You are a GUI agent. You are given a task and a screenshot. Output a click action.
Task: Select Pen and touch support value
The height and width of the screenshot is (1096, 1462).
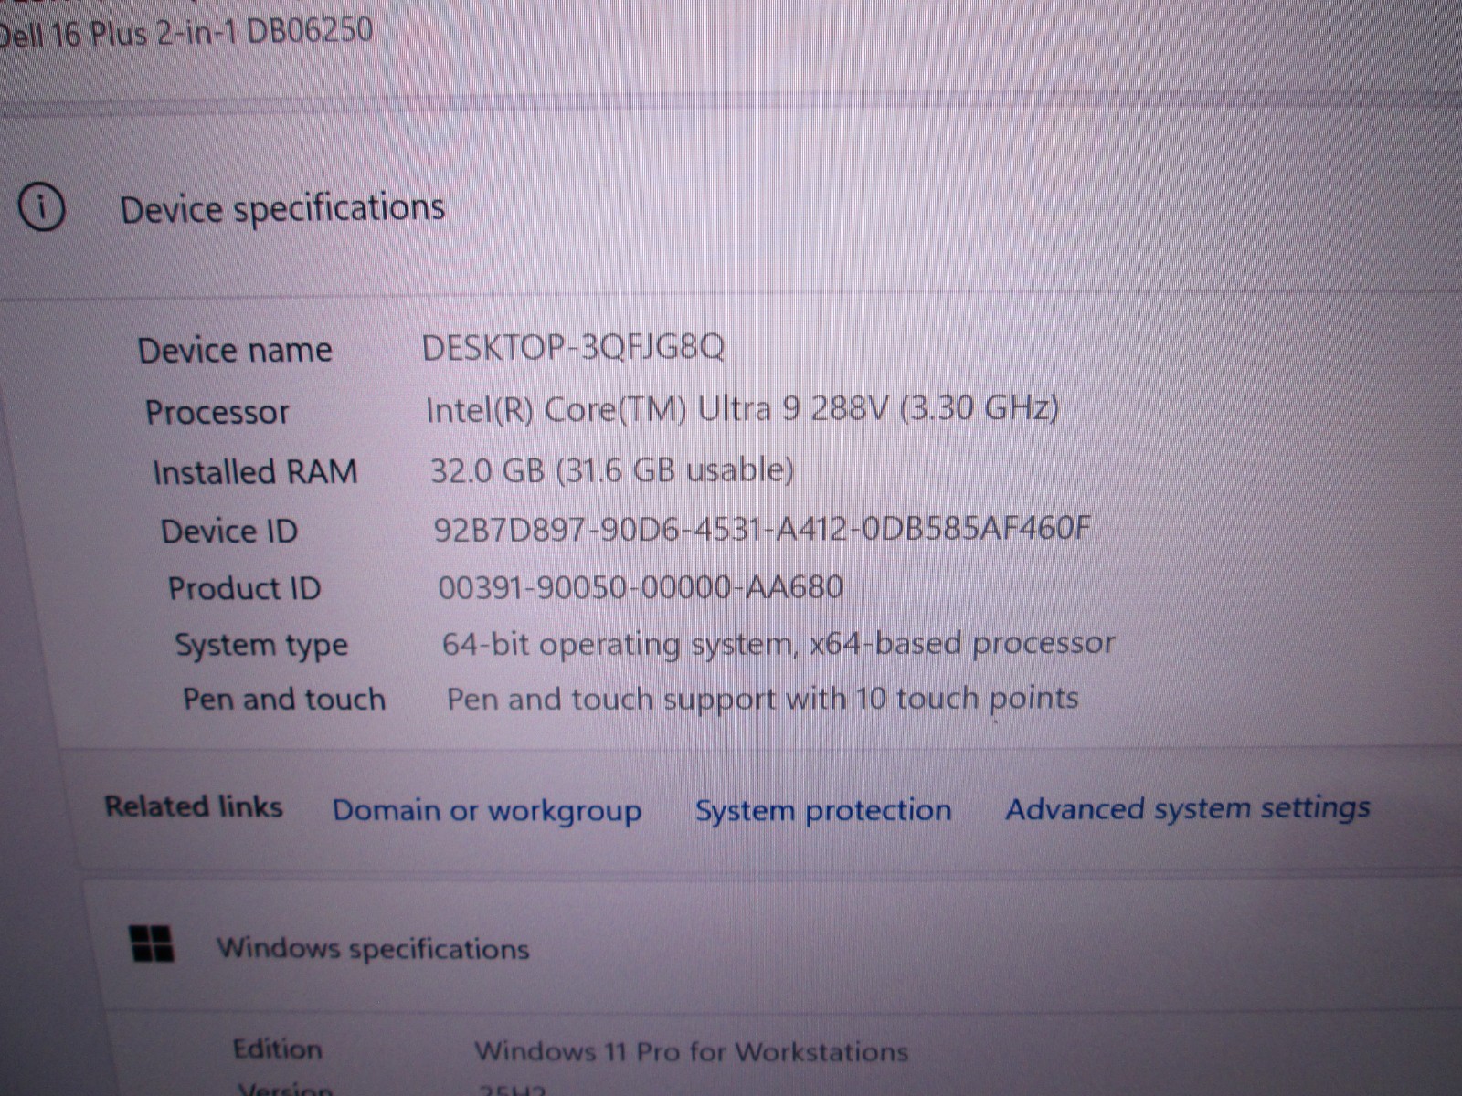click(x=762, y=699)
